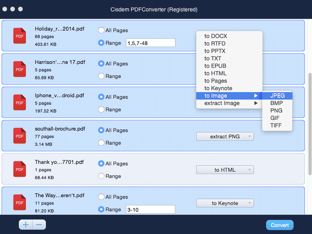Select the southall-brochure.pdf file name
The image size is (312, 234).
(60, 129)
